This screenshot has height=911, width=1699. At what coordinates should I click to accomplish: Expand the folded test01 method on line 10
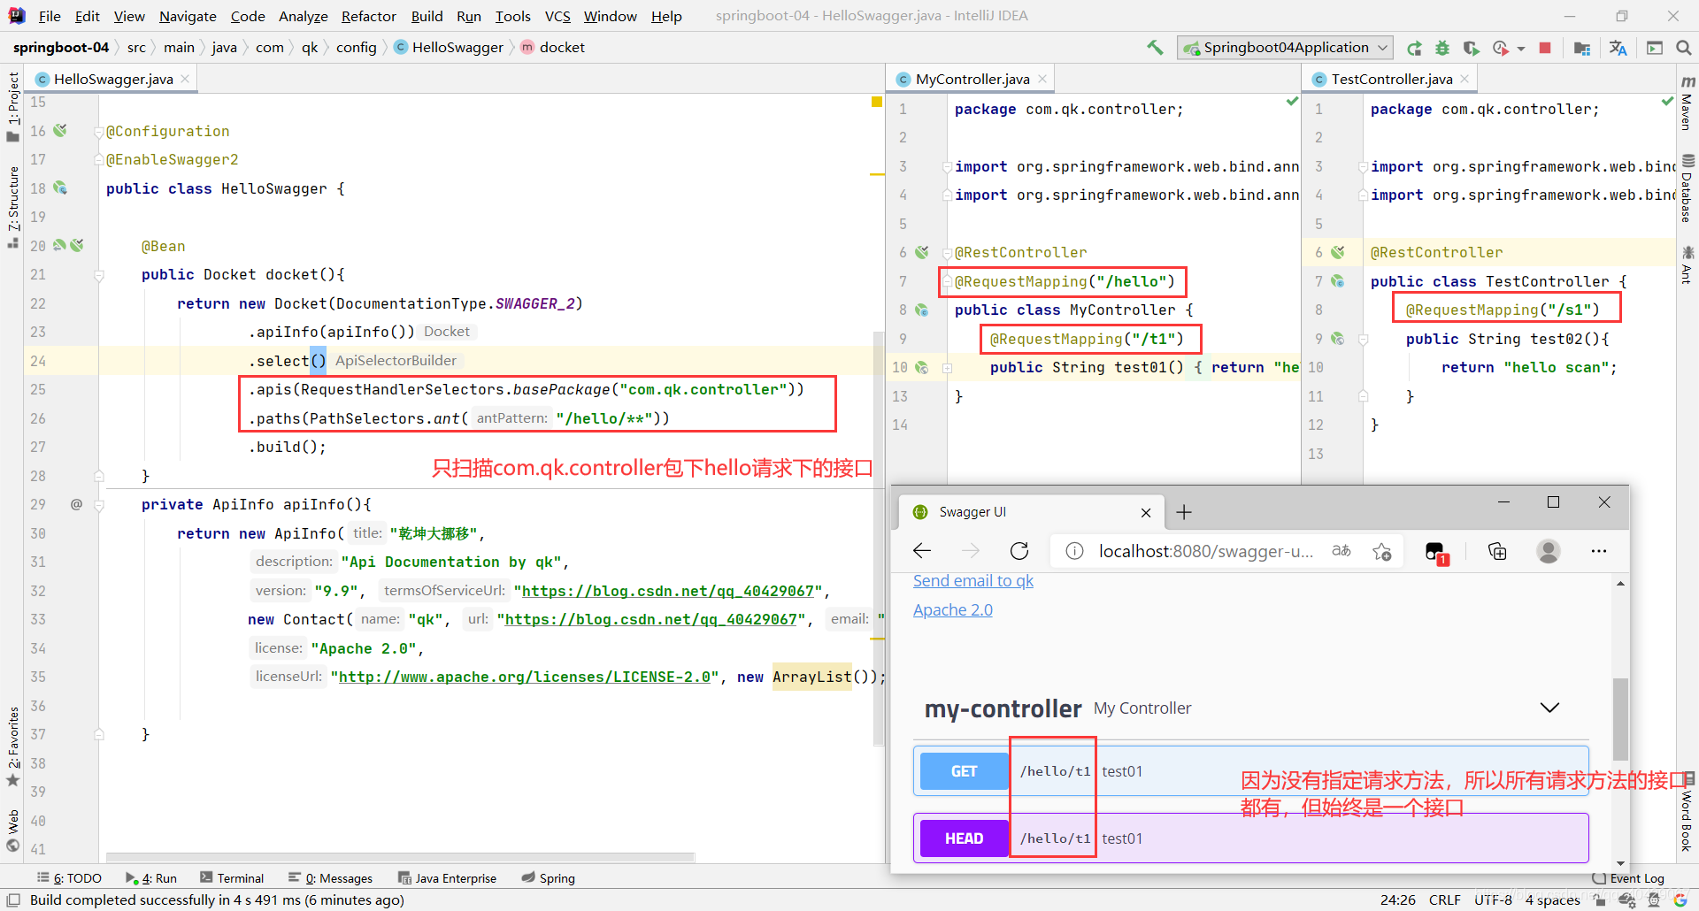tap(947, 368)
